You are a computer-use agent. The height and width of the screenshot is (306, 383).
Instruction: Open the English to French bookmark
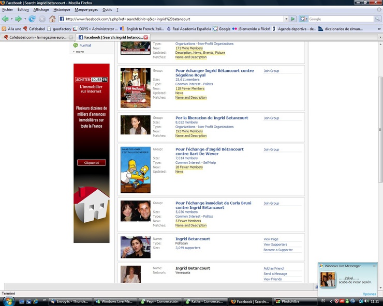(142, 29)
